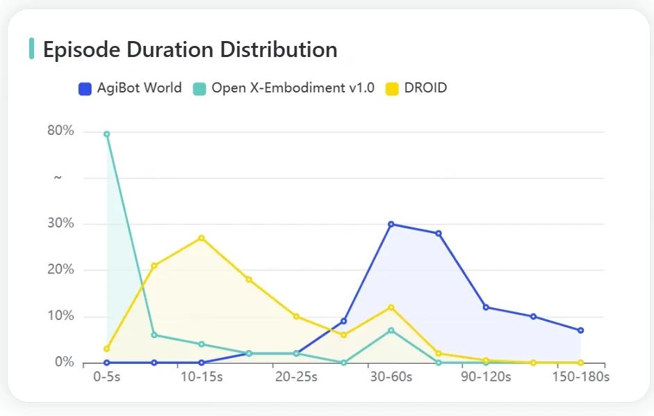Image resolution: width=654 pixels, height=416 pixels.
Task: Select the teal peak data point at 0-5s
Action: (105, 133)
